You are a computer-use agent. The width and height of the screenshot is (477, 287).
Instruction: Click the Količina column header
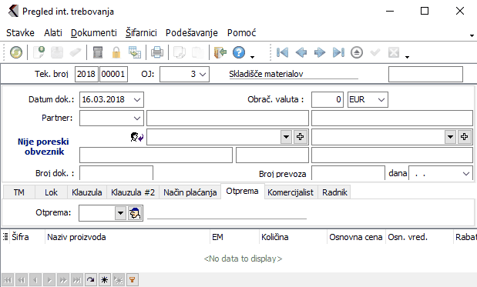[293, 237]
